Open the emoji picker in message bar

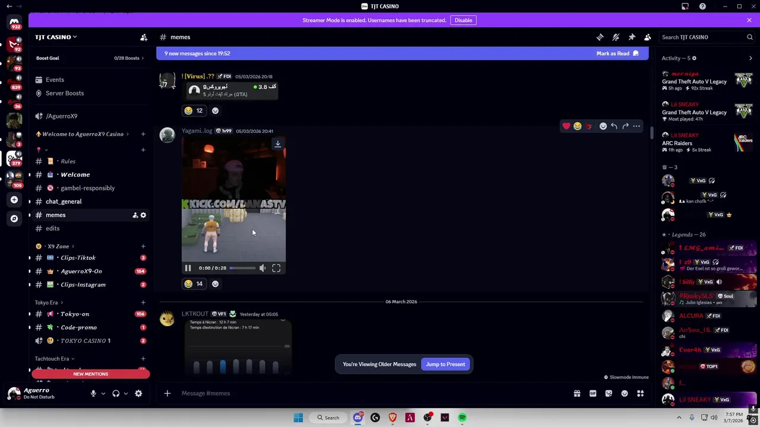625,393
